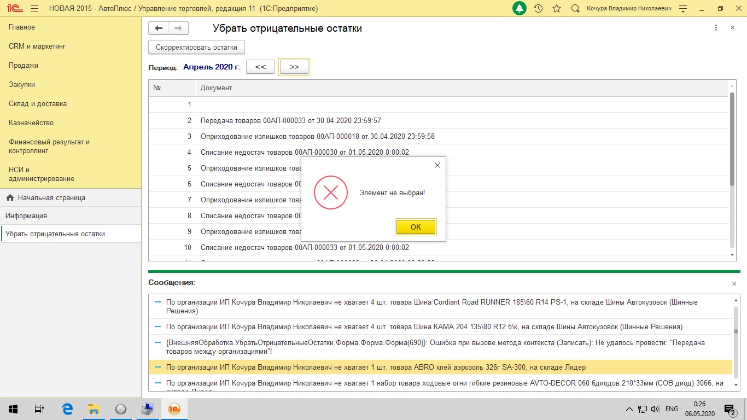Viewport: 747px width, 420px height.
Task: Click the search magnifier icon
Action: point(575,9)
